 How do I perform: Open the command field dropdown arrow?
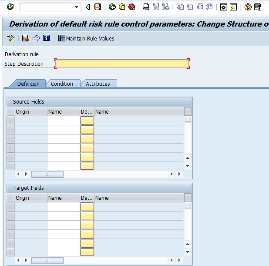(77, 7)
